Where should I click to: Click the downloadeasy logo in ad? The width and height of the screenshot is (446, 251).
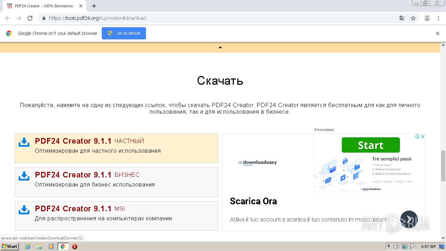(x=257, y=162)
